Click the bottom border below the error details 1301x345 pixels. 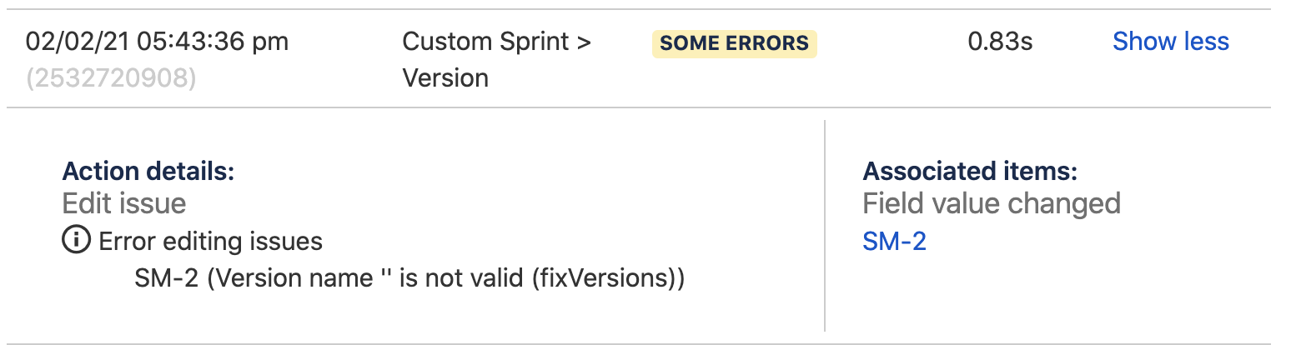pos(638,343)
